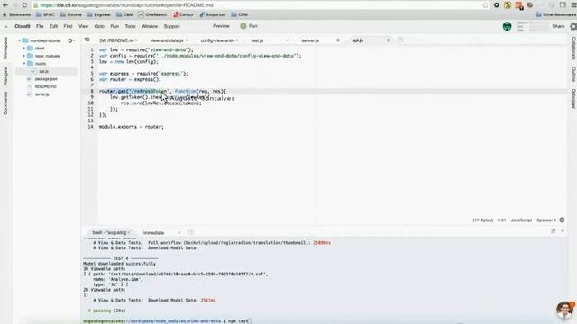The height and width of the screenshot is (324, 577).
Task: Maximize the console panel icon
Action: click(553, 231)
